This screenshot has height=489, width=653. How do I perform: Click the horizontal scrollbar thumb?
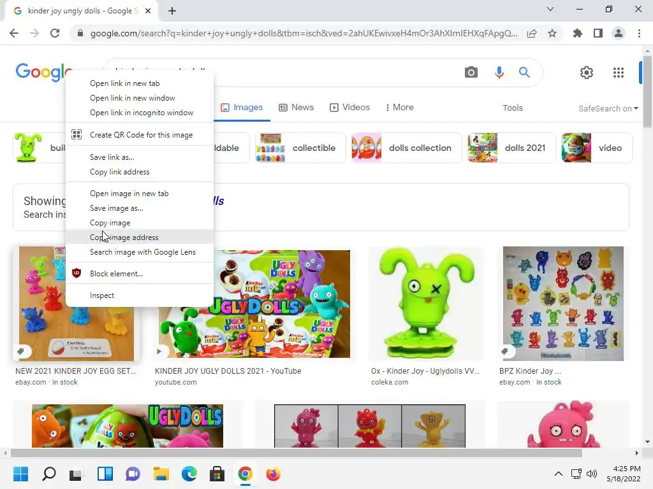[x=296, y=453]
